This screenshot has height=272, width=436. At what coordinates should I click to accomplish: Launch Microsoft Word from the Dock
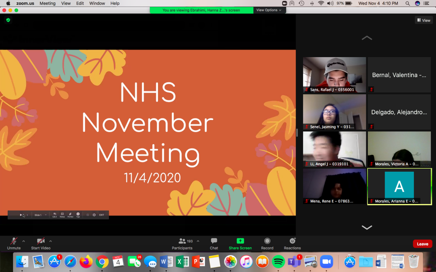[x=166, y=261]
